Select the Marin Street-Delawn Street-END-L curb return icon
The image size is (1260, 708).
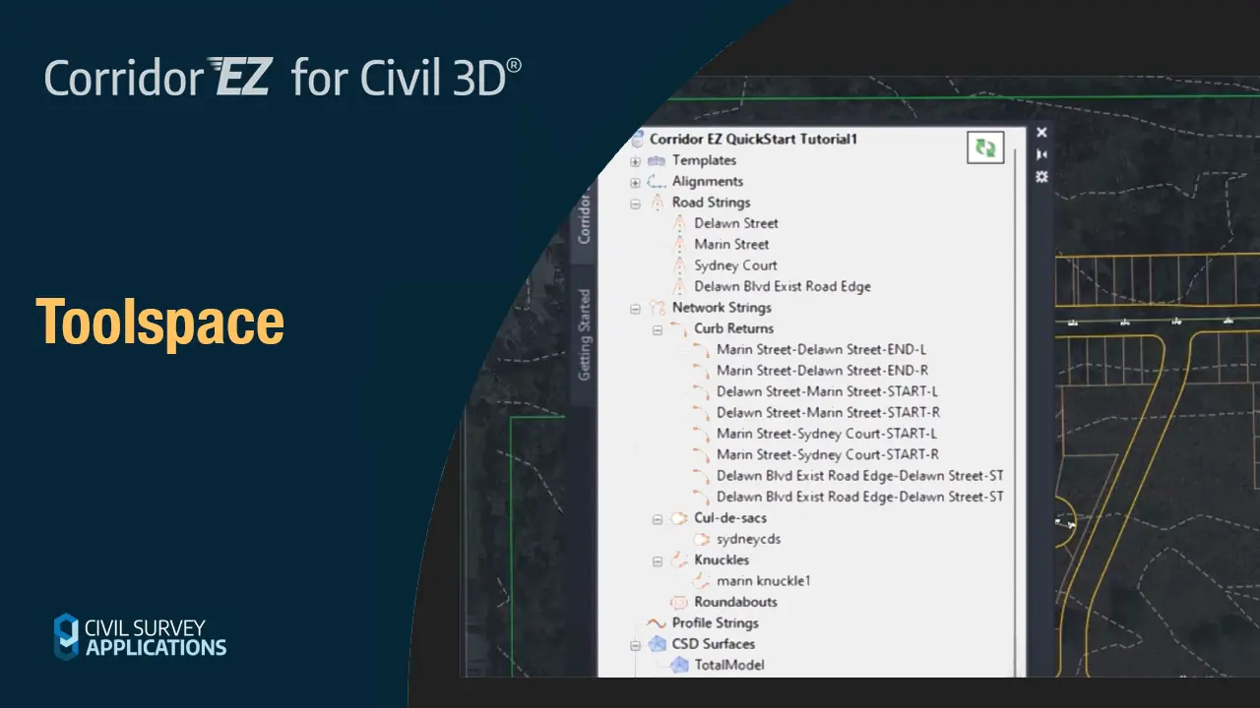(x=701, y=350)
